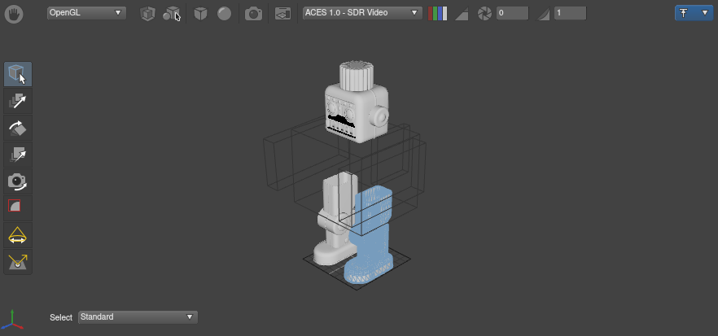
Task: Click the gamma curve icon
Action: 544,14
